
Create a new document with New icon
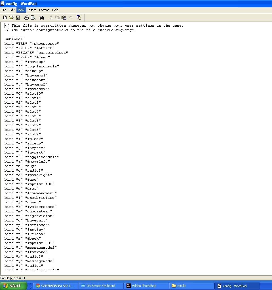point(5,18)
